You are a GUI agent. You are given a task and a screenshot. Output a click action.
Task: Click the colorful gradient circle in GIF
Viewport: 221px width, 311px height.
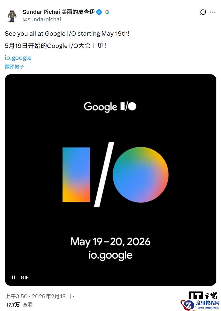(141, 175)
